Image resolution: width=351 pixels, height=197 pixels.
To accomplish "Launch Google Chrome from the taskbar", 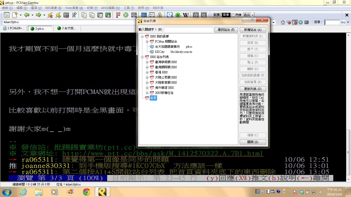I will [x=87, y=192].
